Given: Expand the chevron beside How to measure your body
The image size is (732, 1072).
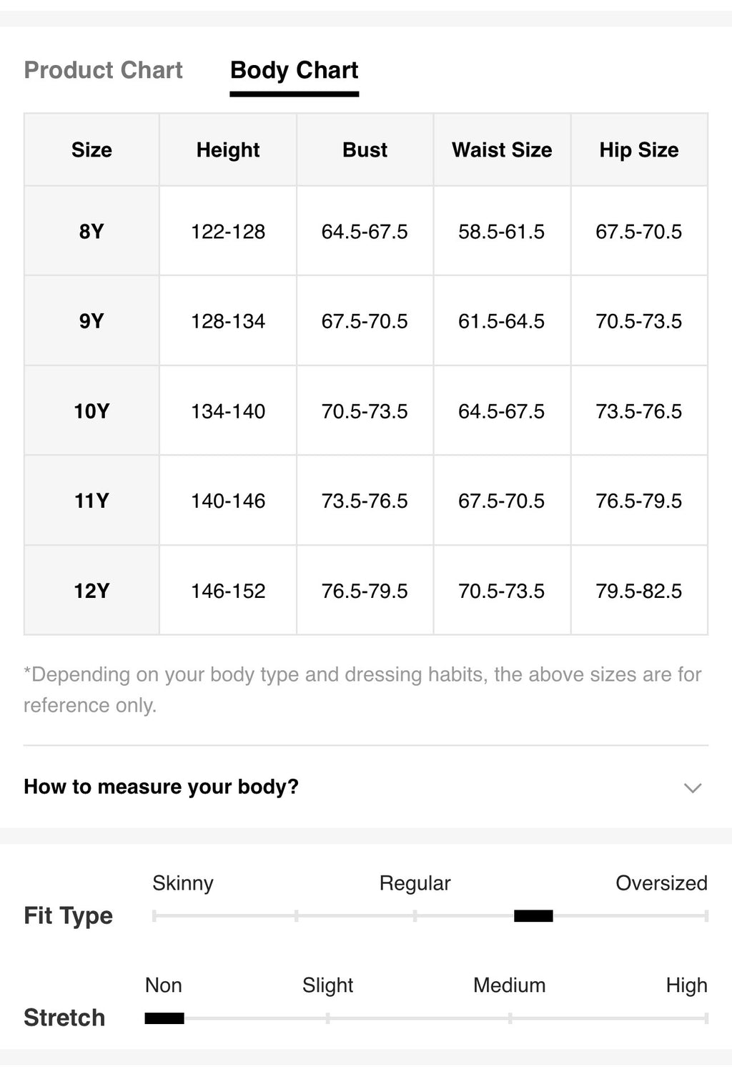Looking at the screenshot, I should (x=692, y=787).
